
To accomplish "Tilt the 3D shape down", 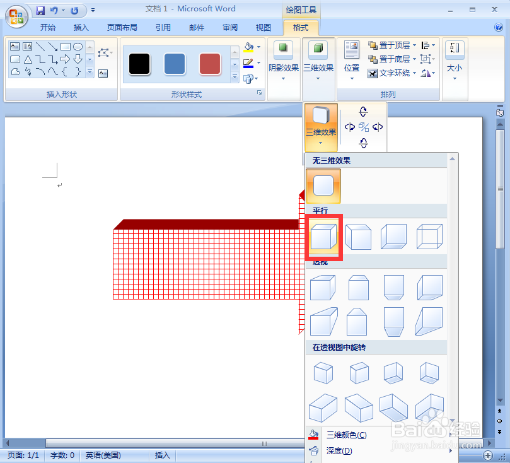I will (364, 143).
